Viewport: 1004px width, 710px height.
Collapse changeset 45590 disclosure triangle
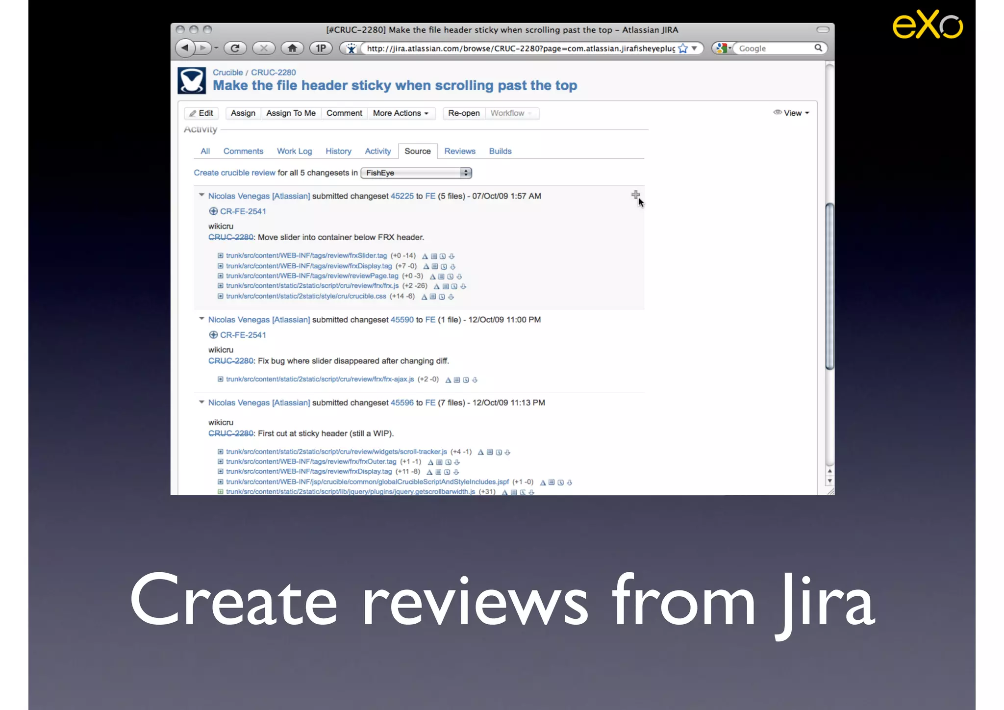point(201,319)
